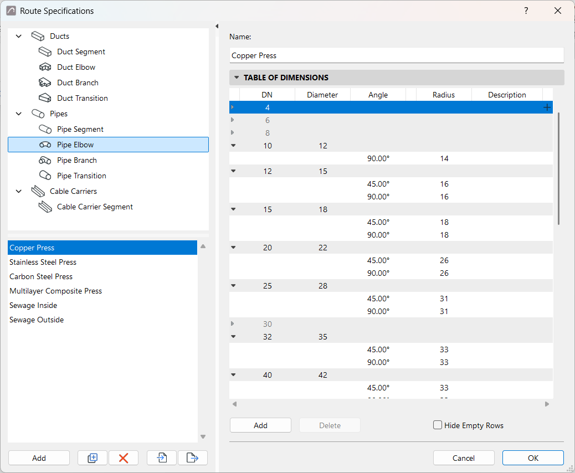Collapse the DN 20 row
The height and width of the screenshot is (473, 575).
[233, 248]
